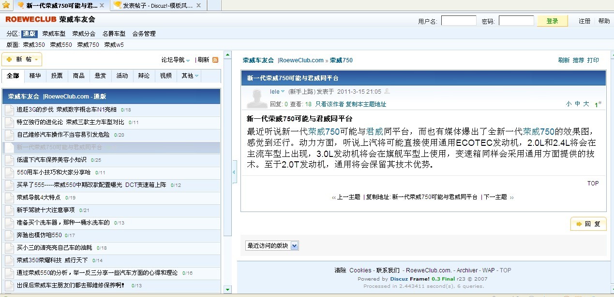Click the 左侧 刷新 refresh link near RSS

point(203,60)
